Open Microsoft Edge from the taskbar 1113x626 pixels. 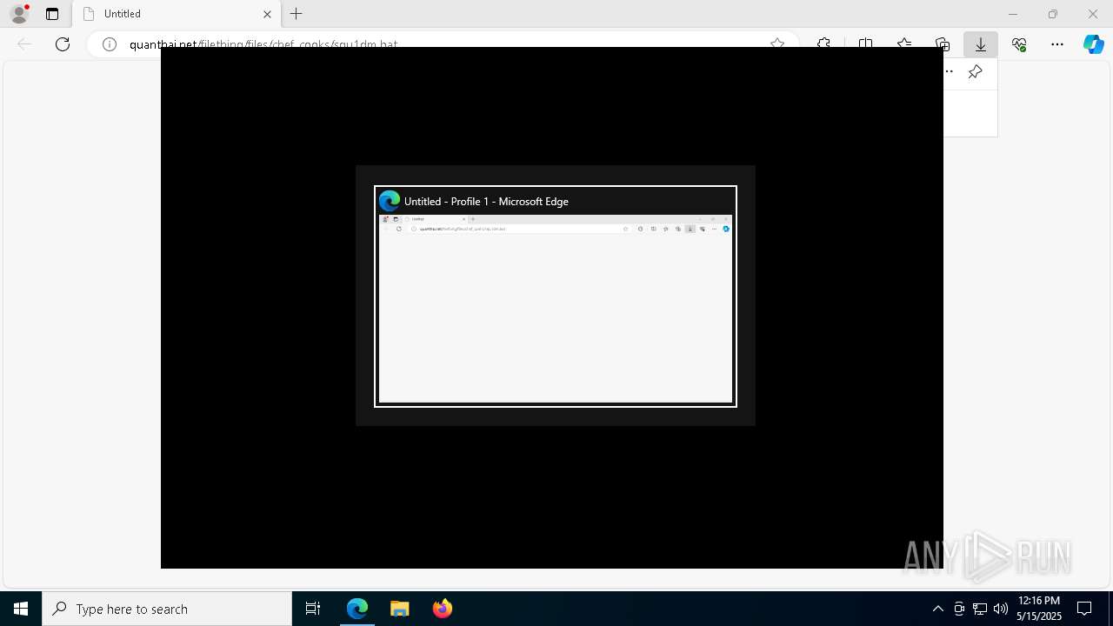(x=357, y=609)
